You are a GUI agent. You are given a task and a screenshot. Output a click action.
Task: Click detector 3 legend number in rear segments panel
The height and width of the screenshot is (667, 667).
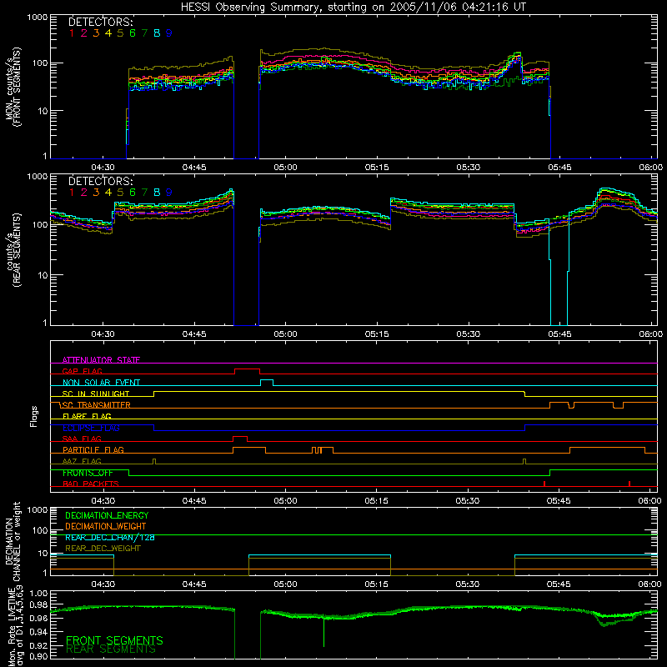point(96,193)
